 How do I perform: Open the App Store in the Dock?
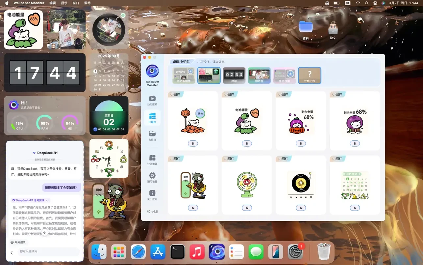pyautogui.click(x=158, y=252)
